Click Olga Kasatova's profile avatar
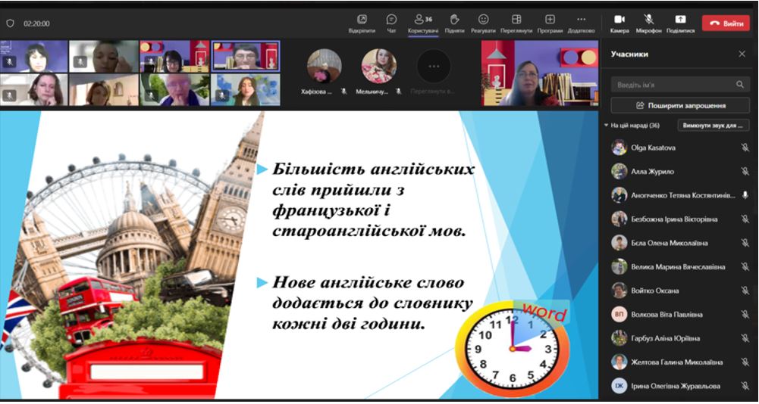This screenshot has width=759, height=404. click(619, 148)
